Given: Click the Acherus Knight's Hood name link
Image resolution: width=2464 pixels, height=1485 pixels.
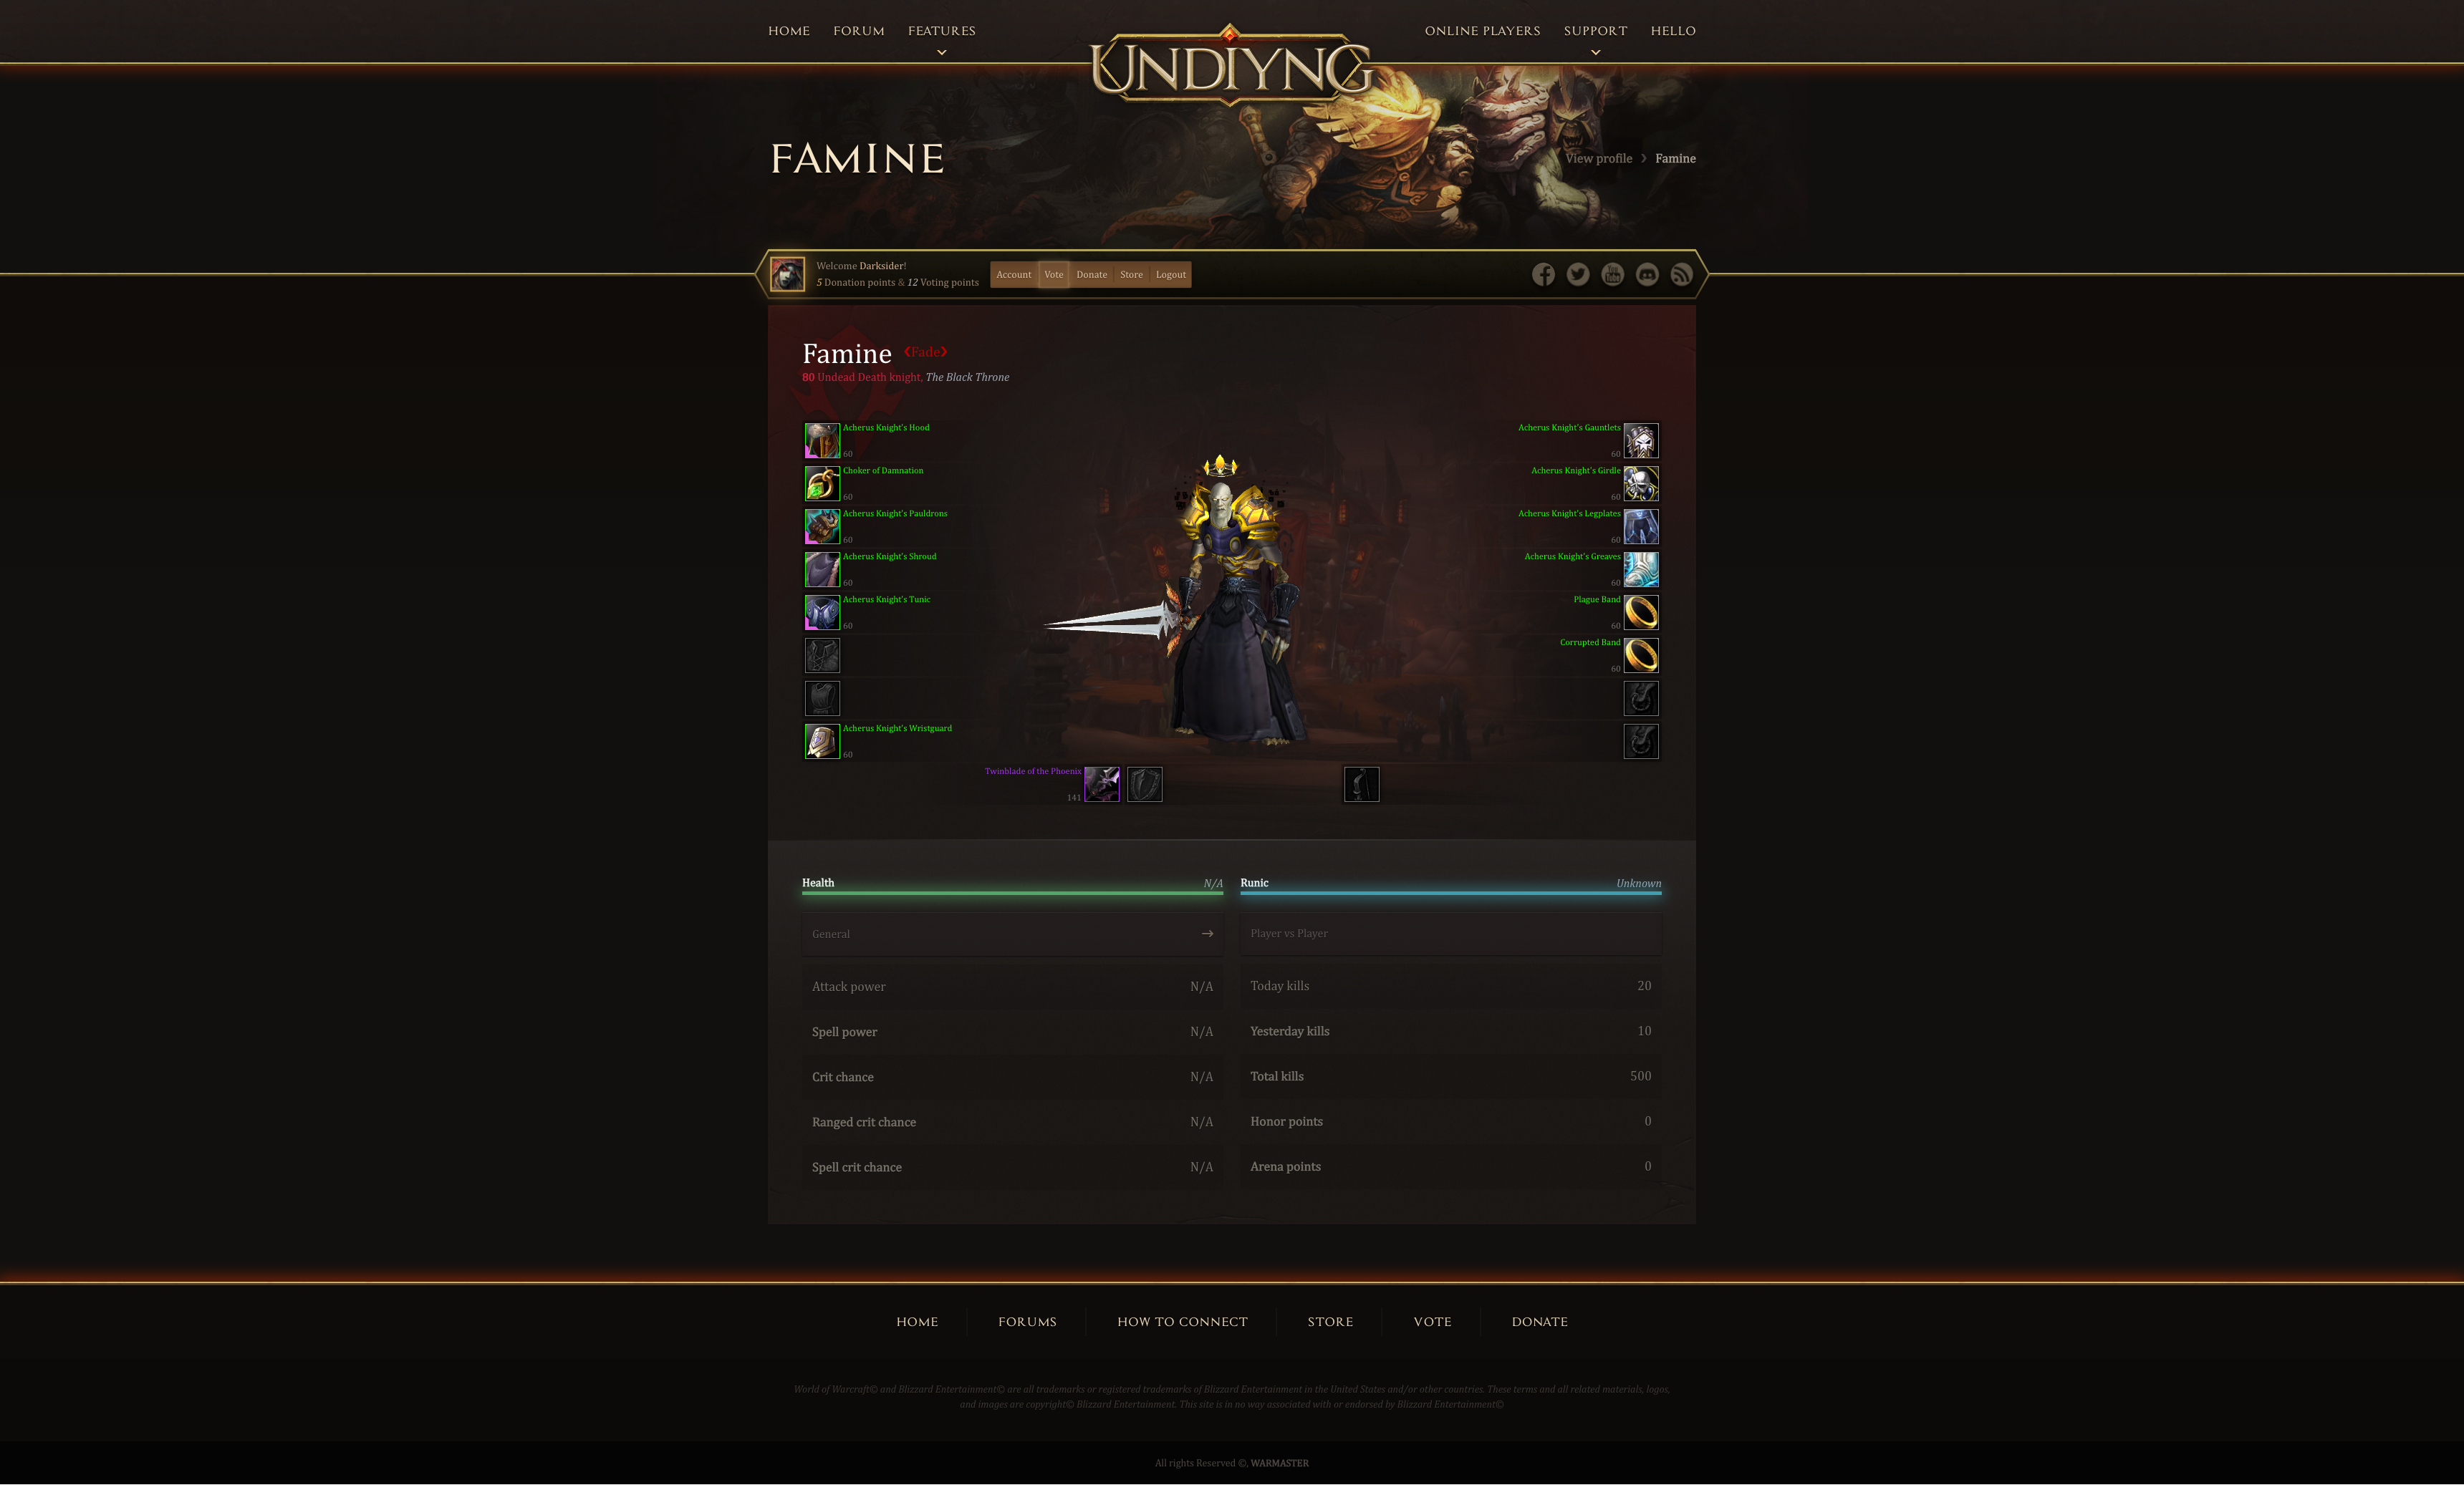Looking at the screenshot, I should pos(886,427).
